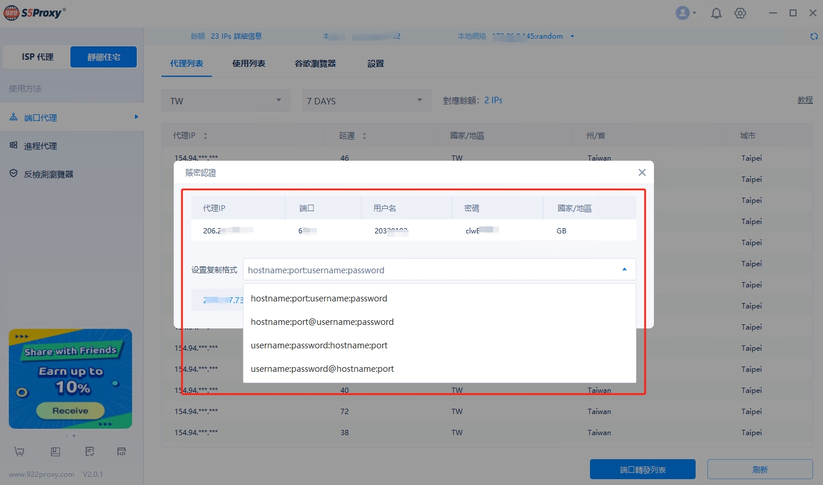Switch to ISP 代理 mode
Image resolution: width=823 pixels, height=485 pixels.
pyautogui.click(x=38, y=57)
